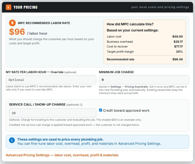Click the MINIMUM JOB CHARGE label

click(116, 72)
